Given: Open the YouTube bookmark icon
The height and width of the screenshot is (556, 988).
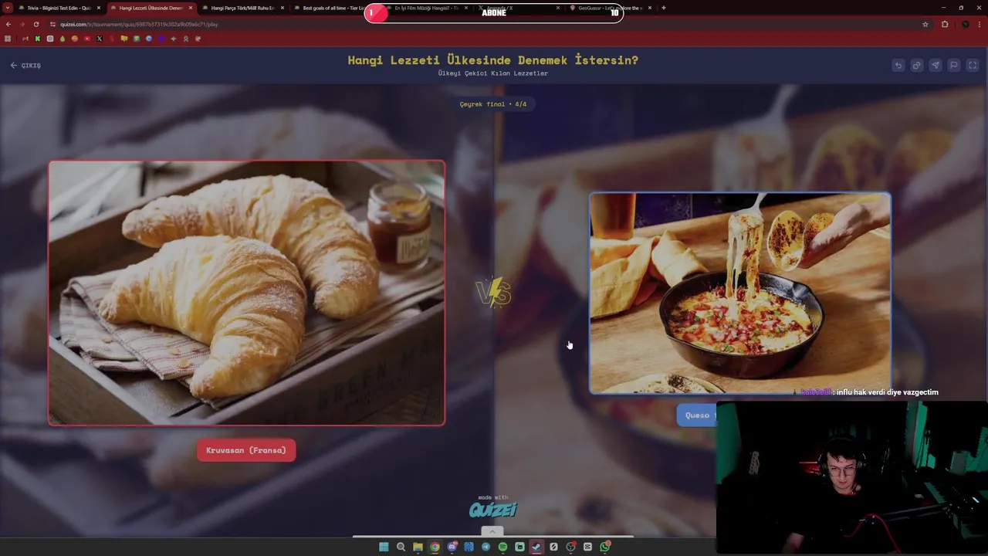Looking at the screenshot, I should click(87, 39).
